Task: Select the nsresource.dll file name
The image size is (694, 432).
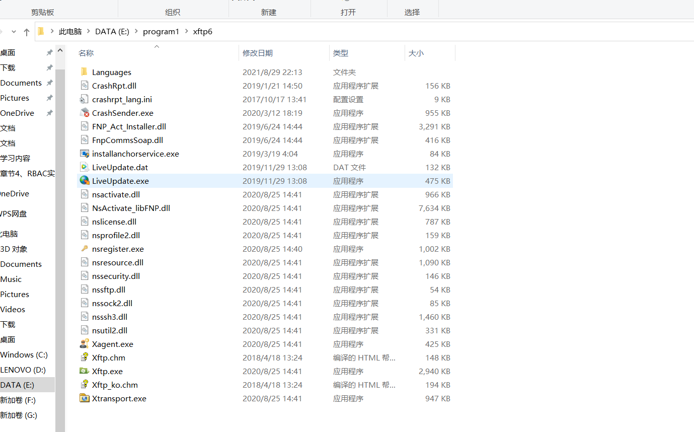Action: pos(118,262)
